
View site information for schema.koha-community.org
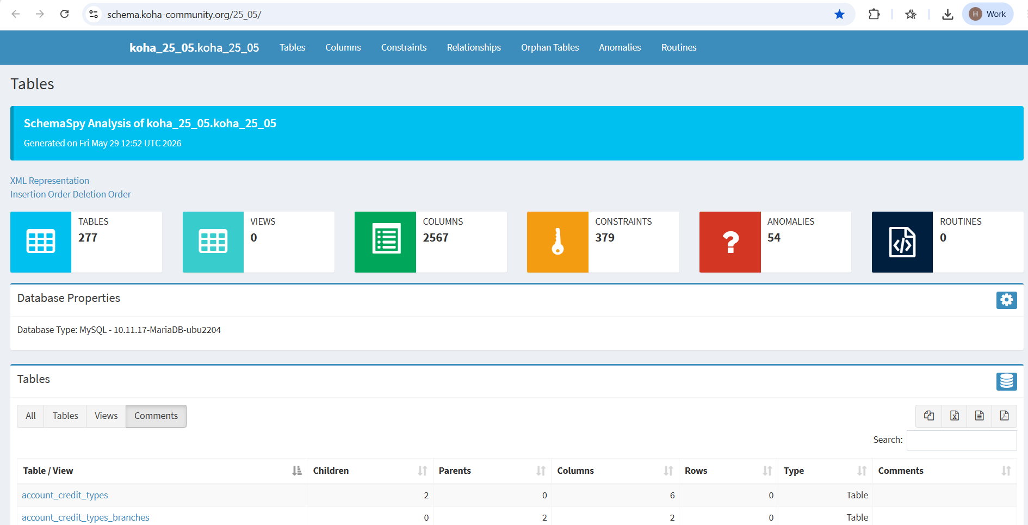click(94, 14)
